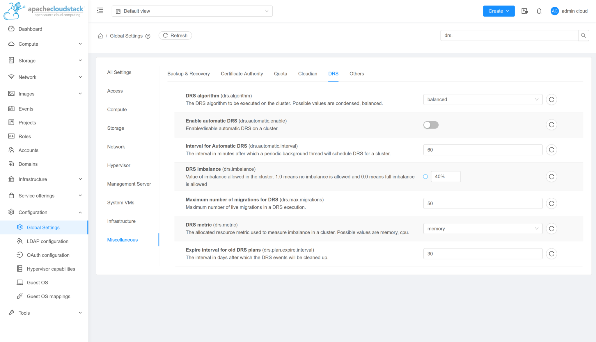Click the home breadcrumb icon
This screenshot has width=596, height=342.
(x=100, y=35)
